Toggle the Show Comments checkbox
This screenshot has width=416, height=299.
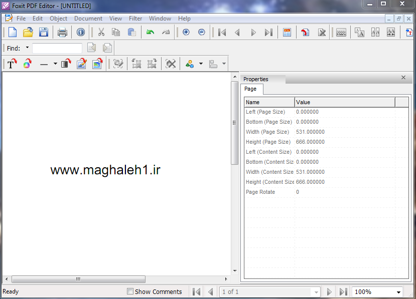(x=130, y=291)
